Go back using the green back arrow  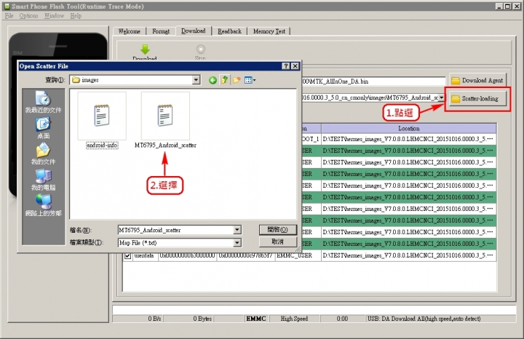pos(213,80)
